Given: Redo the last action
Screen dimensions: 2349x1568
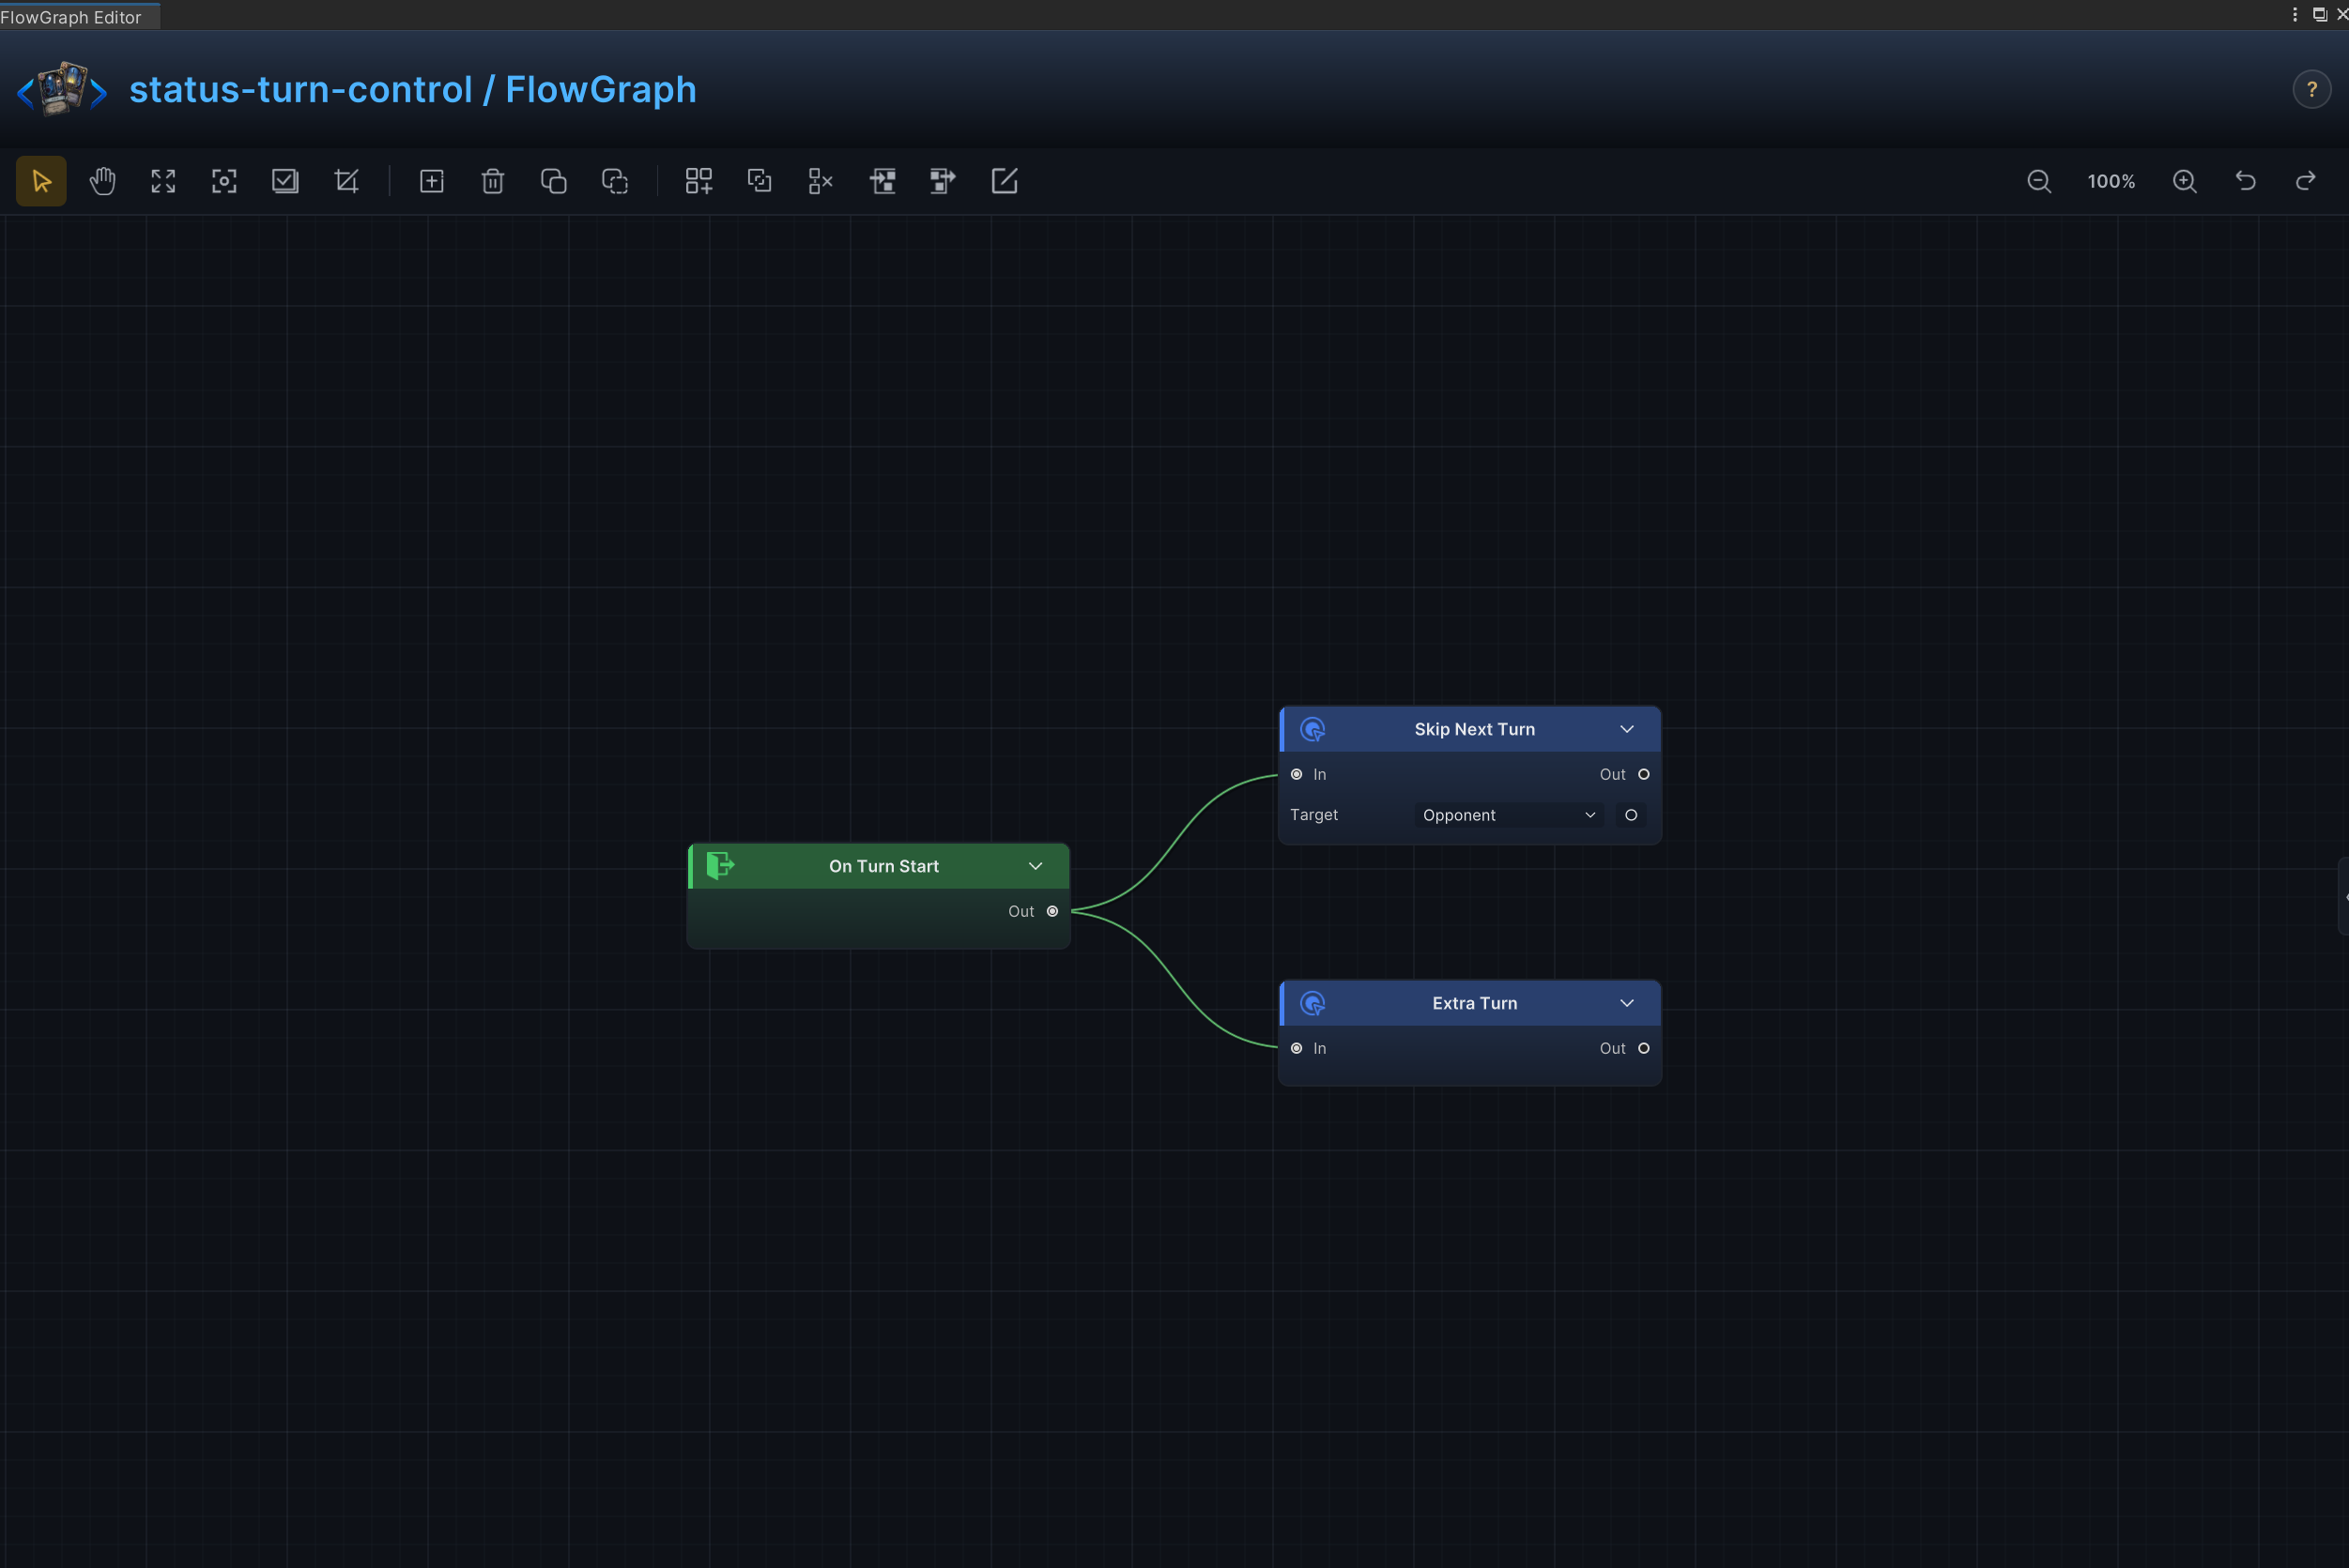Looking at the screenshot, I should (2306, 181).
